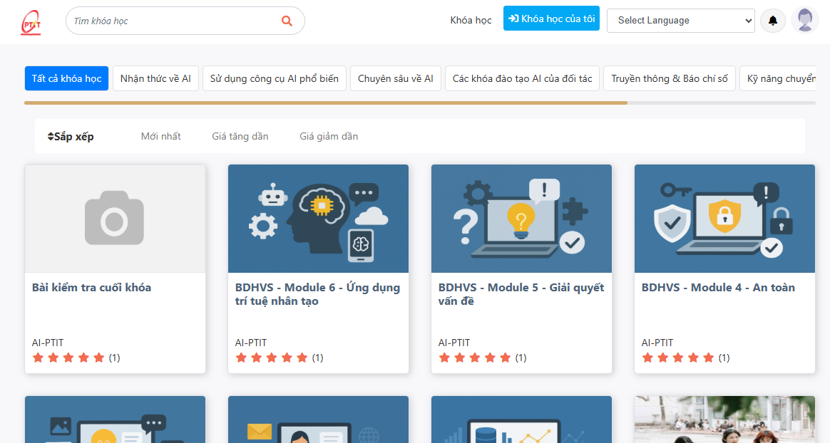Select the Tất cả khóa học tab
Screen dimensions: 830x443
pos(66,78)
